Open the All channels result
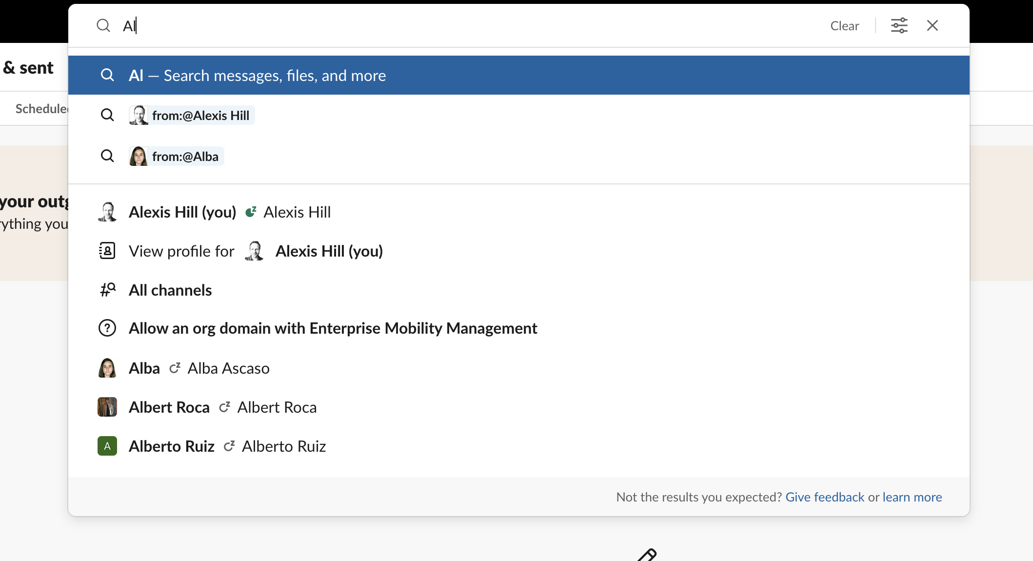 click(170, 290)
